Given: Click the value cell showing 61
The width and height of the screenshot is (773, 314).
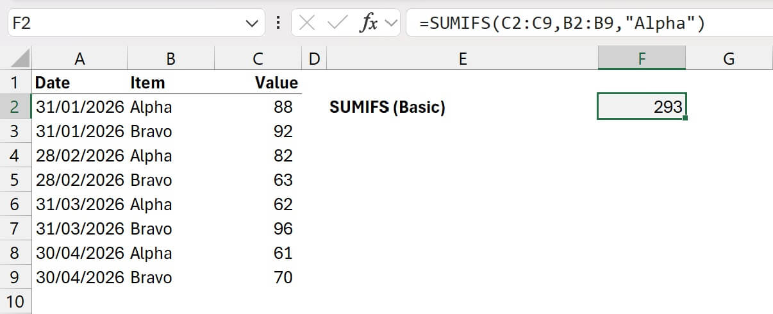Looking at the screenshot, I should (x=258, y=253).
